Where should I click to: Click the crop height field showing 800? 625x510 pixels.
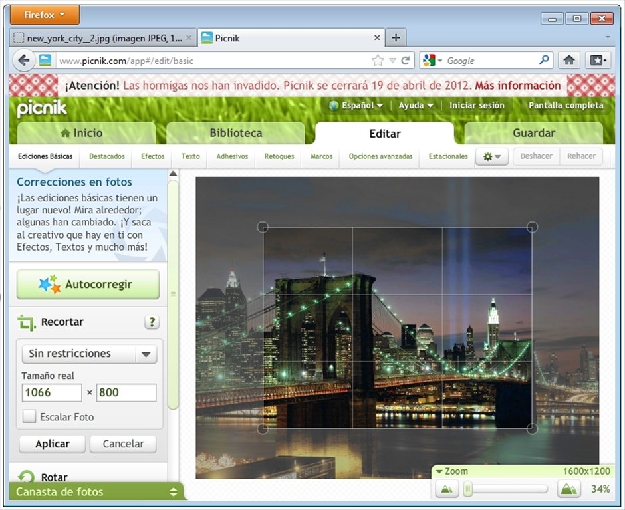point(126,392)
